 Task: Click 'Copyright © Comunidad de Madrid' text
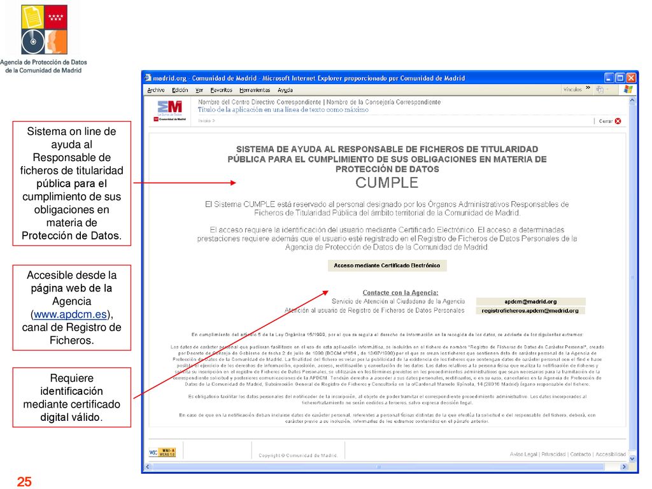pos(298,456)
